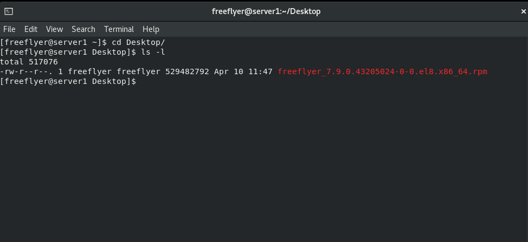Open the Edit menu
528x242 pixels.
(31, 29)
